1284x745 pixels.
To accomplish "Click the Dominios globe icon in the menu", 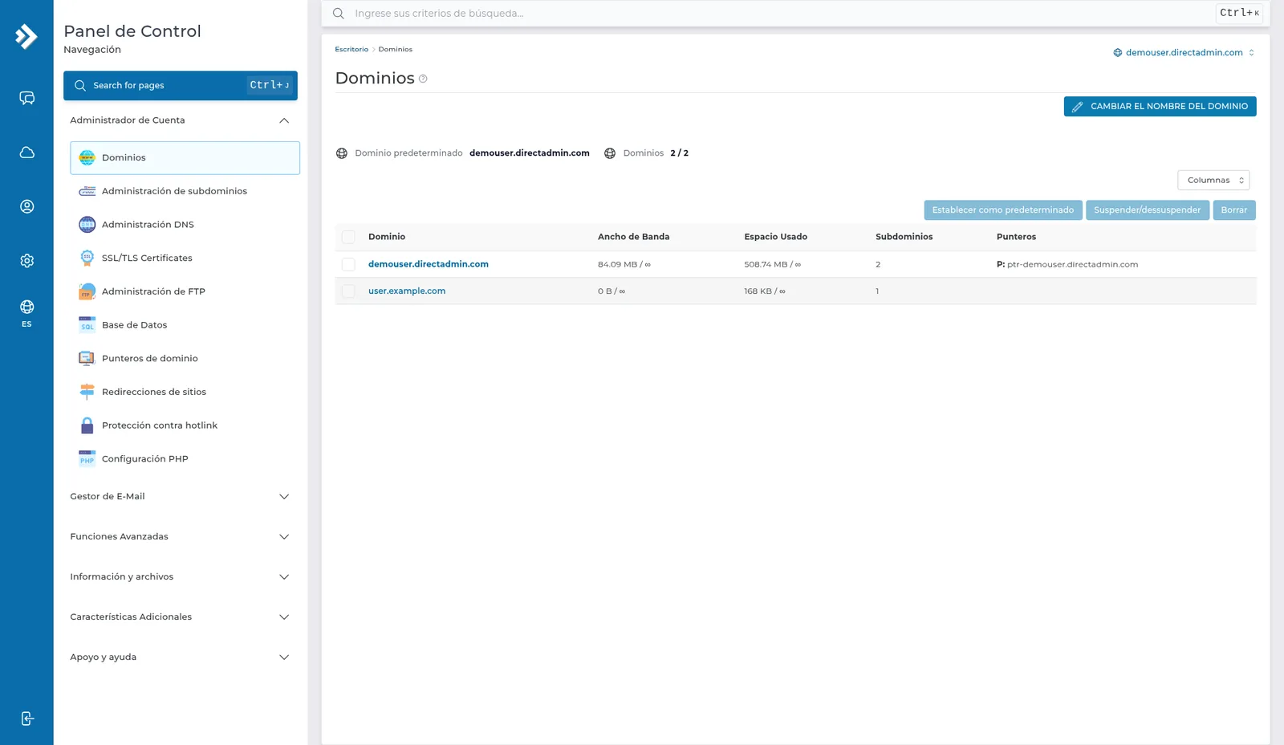I will (x=87, y=157).
